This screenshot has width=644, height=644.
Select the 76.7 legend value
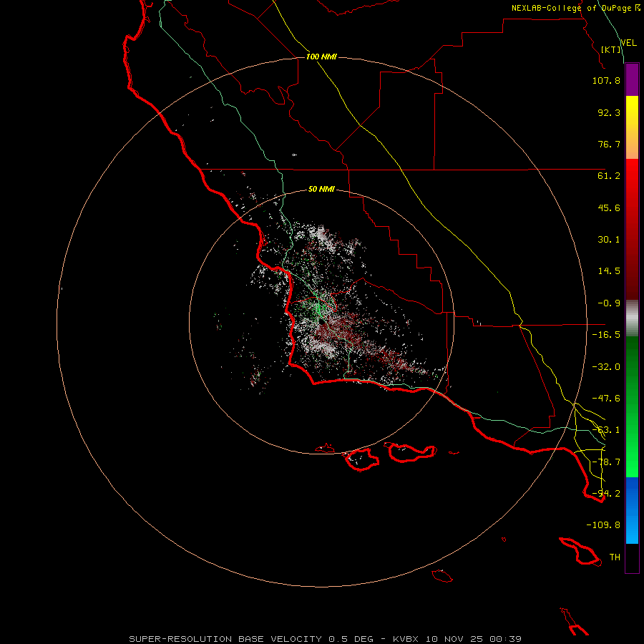click(x=609, y=144)
